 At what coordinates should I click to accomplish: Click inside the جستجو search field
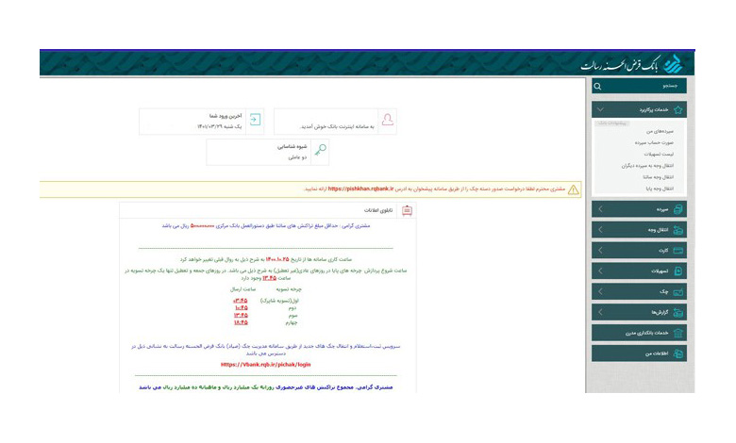point(640,87)
